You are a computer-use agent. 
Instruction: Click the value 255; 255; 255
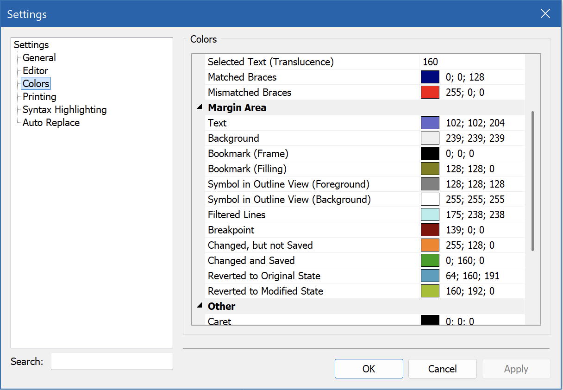tap(475, 199)
